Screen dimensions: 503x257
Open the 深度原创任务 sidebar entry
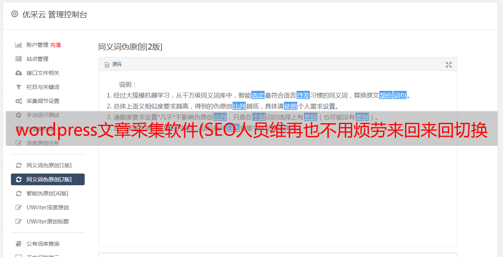[43, 143]
